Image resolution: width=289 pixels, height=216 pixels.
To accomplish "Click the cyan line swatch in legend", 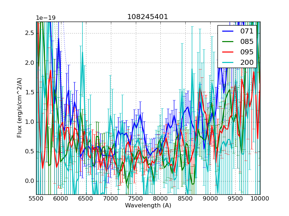I will click(228, 63).
